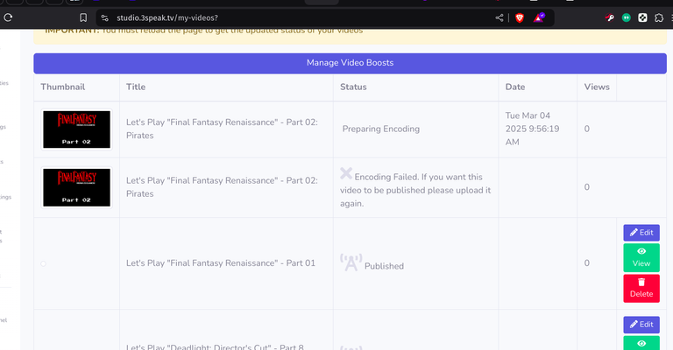Click the Deadlight Director's Cut Part 8 title
Screen dimensions: 673x350
click(215, 346)
